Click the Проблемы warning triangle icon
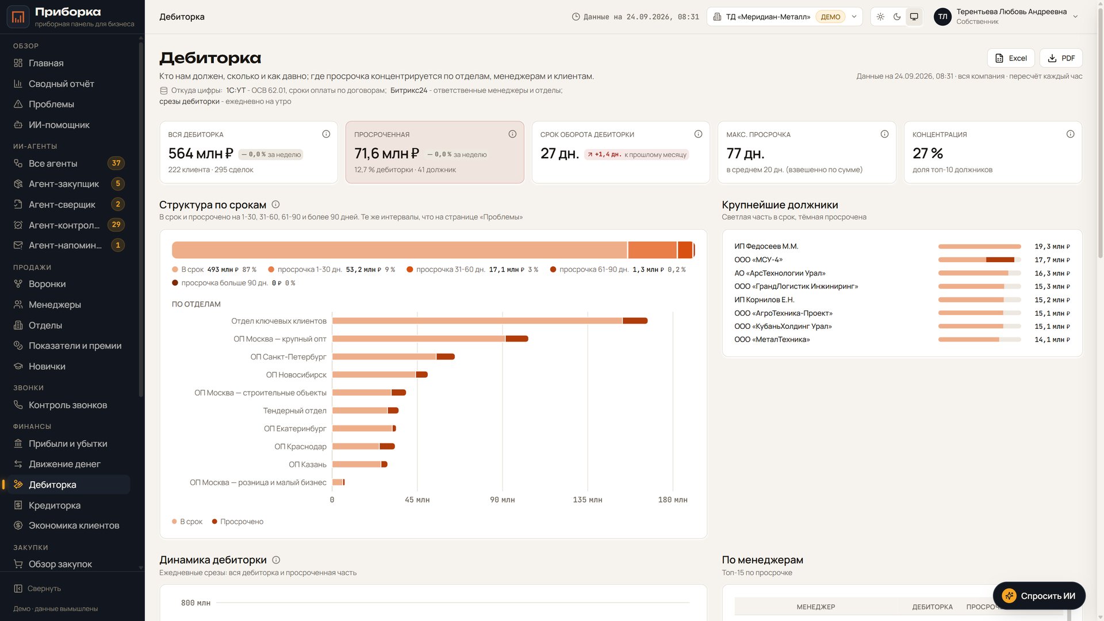Viewport: 1104px width, 621px height. (18, 104)
